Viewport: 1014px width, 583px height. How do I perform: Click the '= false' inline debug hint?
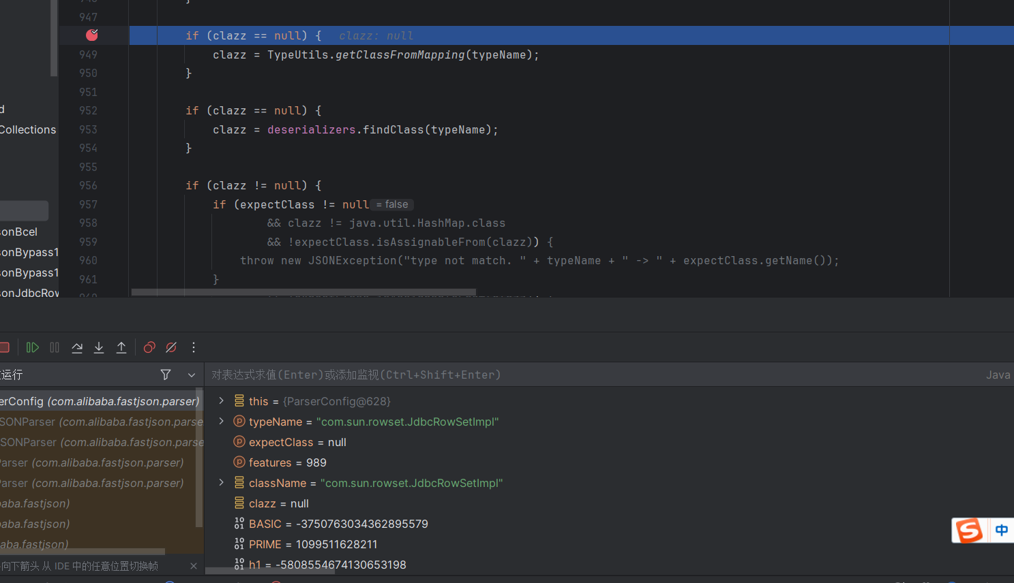point(392,204)
